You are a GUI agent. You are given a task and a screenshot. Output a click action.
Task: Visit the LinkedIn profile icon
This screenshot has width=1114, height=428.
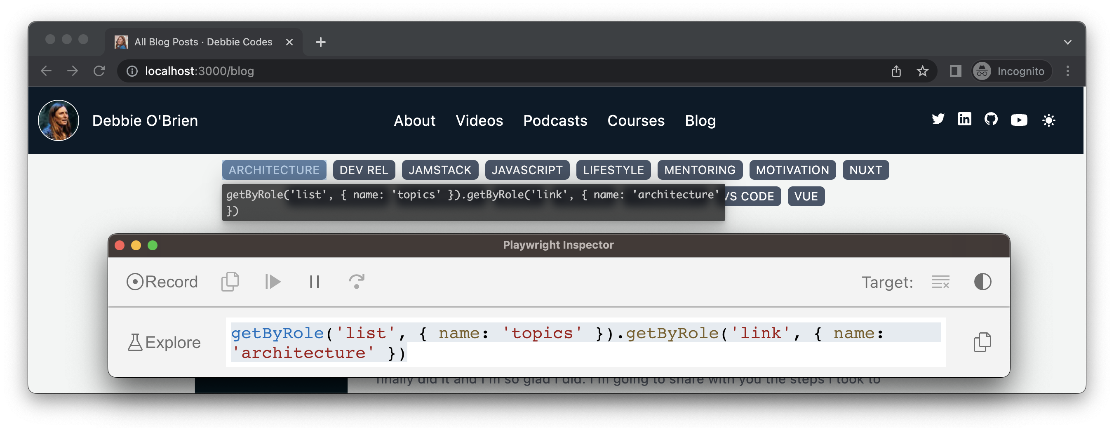(x=965, y=120)
